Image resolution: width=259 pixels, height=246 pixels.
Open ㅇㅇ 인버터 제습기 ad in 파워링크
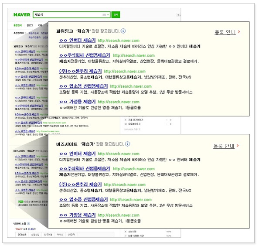[77, 40]
